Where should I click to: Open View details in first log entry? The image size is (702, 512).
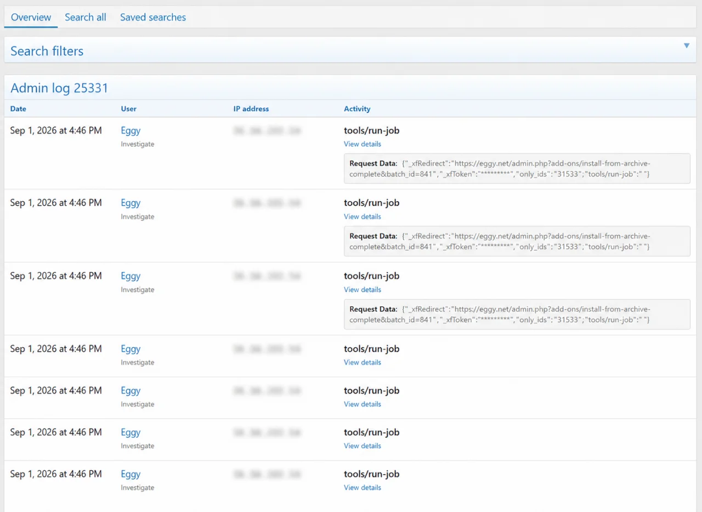363,144
